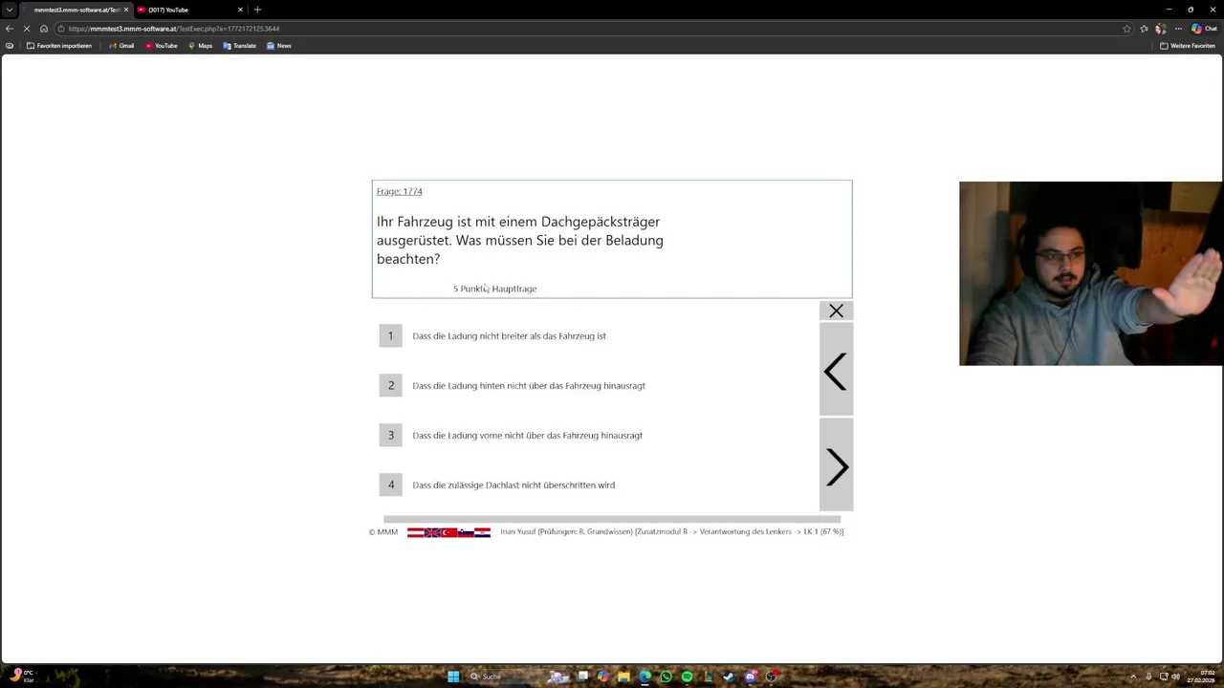
Task: Open WhatsApp from the taskbar
Action: click(666, 677)
